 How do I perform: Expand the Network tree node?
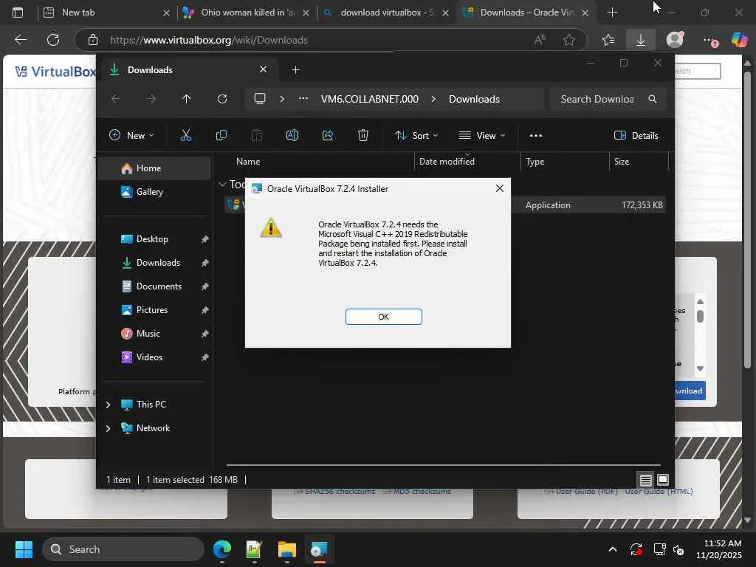[108, 428]
